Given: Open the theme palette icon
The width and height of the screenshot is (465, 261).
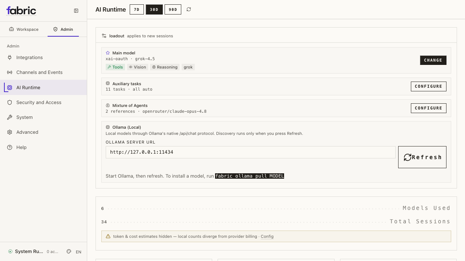Looking at the screenshot, I should (69, 252).
